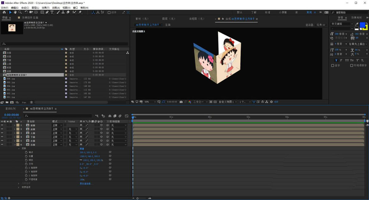Select the Pan Behind anchor point tool
Viewport: 369px width, 200px height.
pyautogui.click(x=36, y=12)
